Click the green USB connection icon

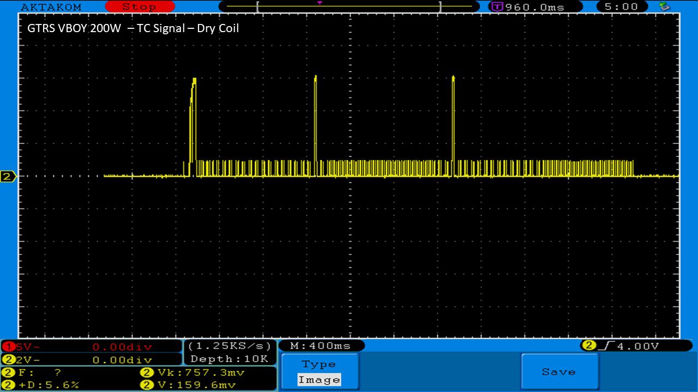(x=664, y=7)
